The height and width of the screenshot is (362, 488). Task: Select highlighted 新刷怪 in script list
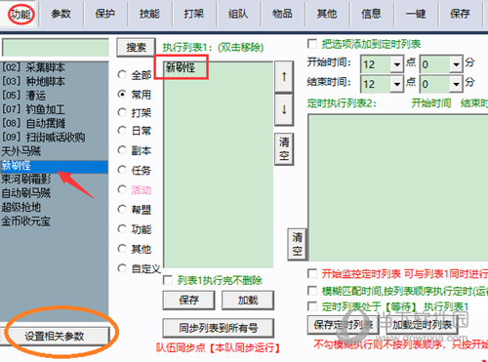pos(54,166)
